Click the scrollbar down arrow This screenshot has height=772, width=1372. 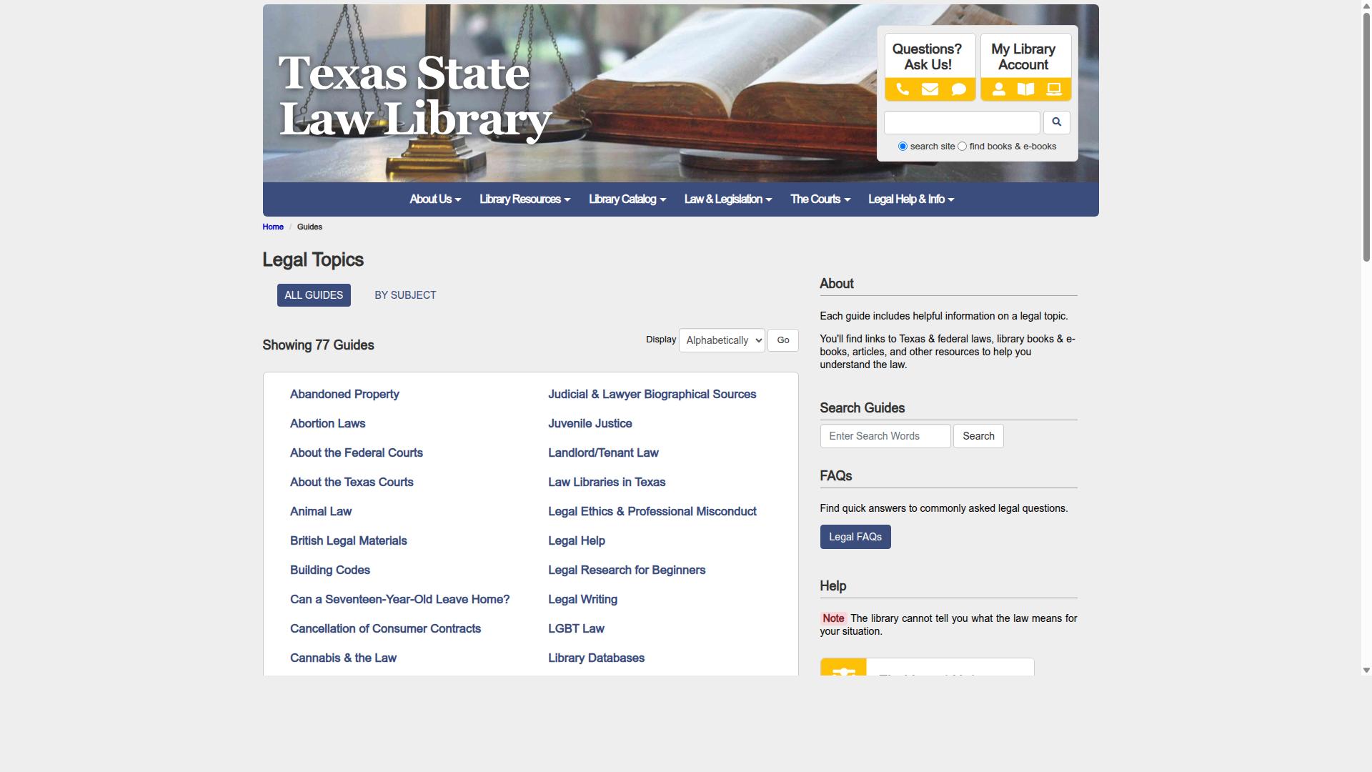[1366, 670]
